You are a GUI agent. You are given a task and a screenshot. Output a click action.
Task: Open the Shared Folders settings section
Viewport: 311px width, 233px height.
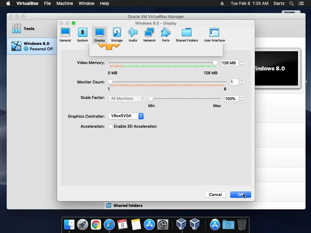click(x=187, y=35)
